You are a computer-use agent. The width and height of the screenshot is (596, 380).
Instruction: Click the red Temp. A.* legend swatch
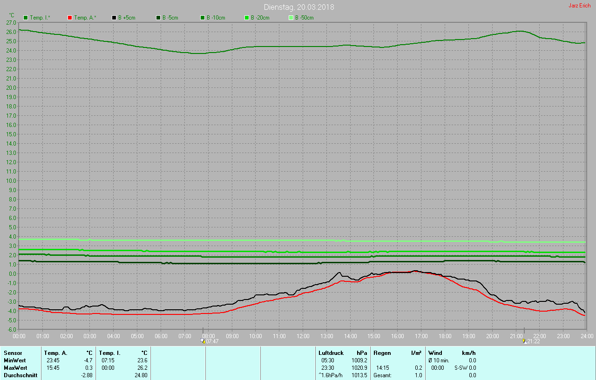pyautogui.click(x=70, y=18)
